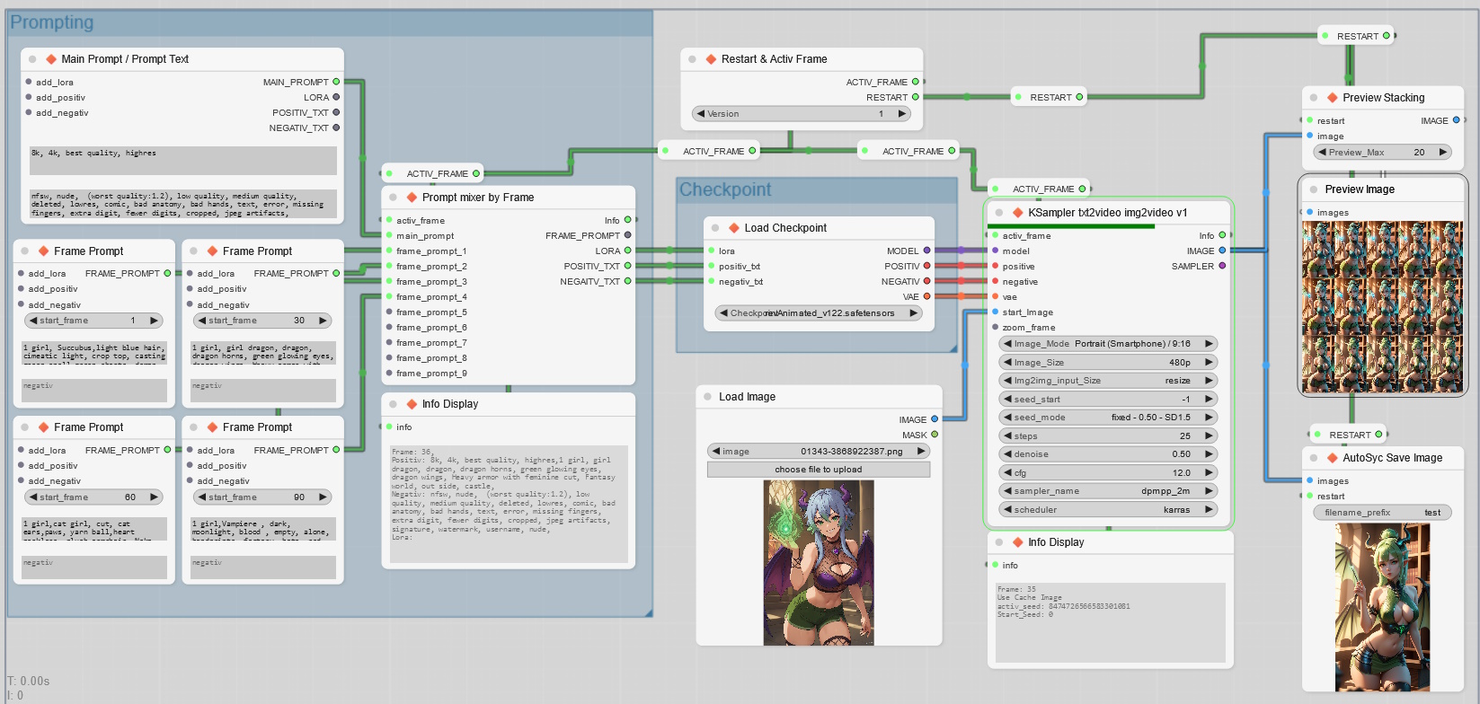Click the uploaded image thumbnail in Load Image
The width and height of the screenshot is (1480, 704).
pyautogui.click(x=819, y=562)
